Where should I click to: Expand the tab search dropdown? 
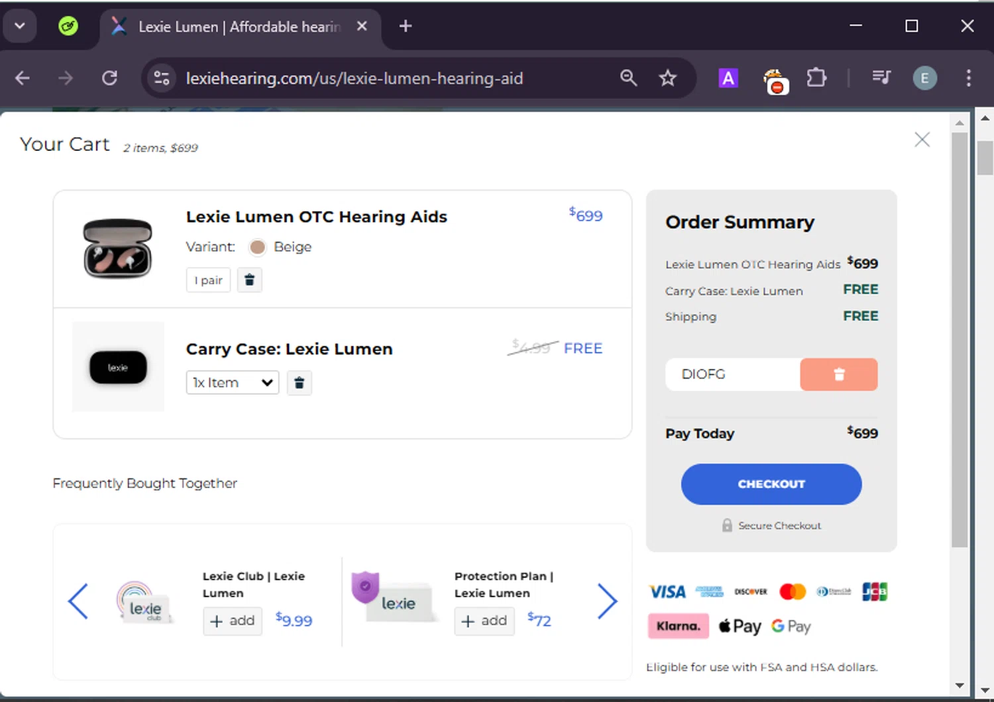(19, 26)
